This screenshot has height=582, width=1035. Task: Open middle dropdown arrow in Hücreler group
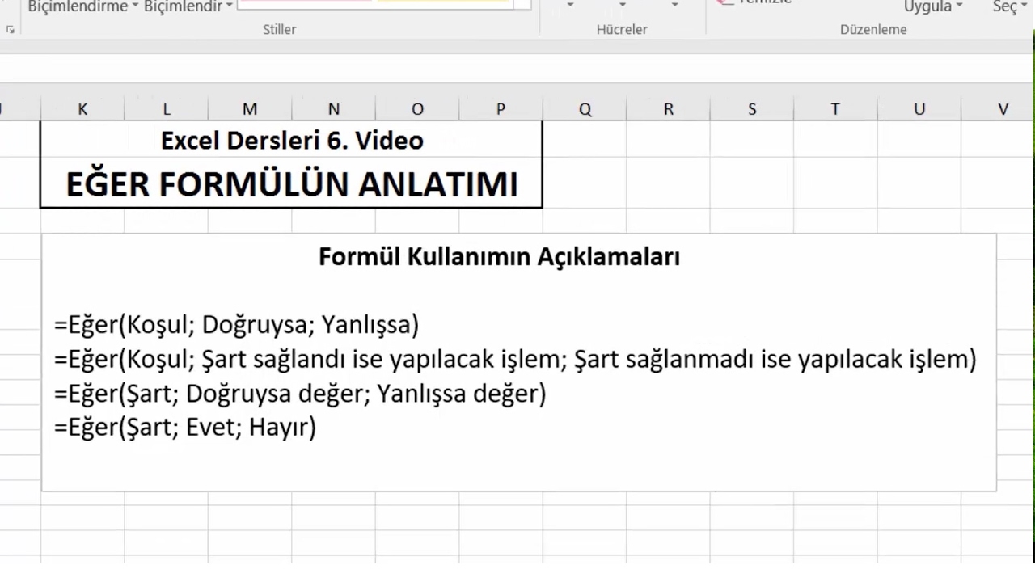[x=623, y=6]
